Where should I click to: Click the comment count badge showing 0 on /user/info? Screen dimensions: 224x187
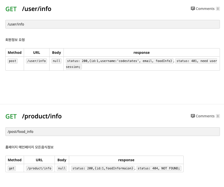(x=218, y=9)
